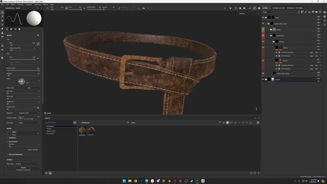The height and width of the screenshot is (184, 327).
Task: Select the Polygon Fill tool
Action: (x=2, y=25)
